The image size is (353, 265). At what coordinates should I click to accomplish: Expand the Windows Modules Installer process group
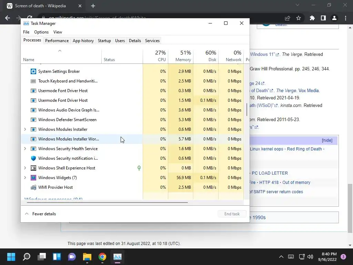click(25, 129)
